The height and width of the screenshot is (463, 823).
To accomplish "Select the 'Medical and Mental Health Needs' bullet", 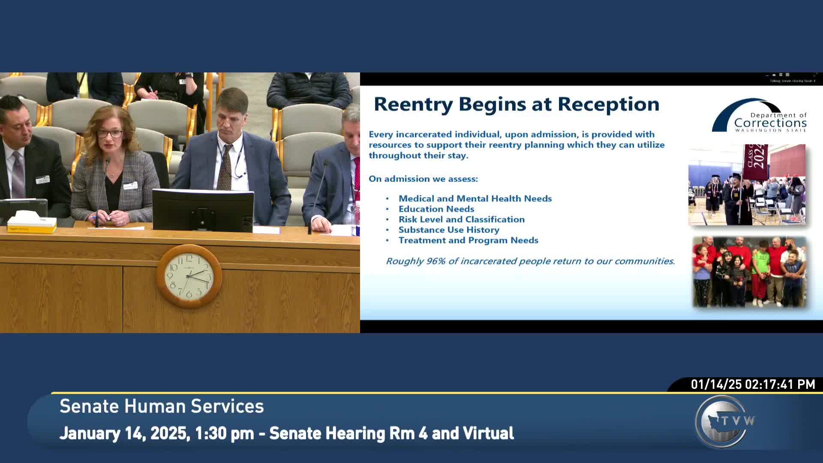I will click(475, 198).
